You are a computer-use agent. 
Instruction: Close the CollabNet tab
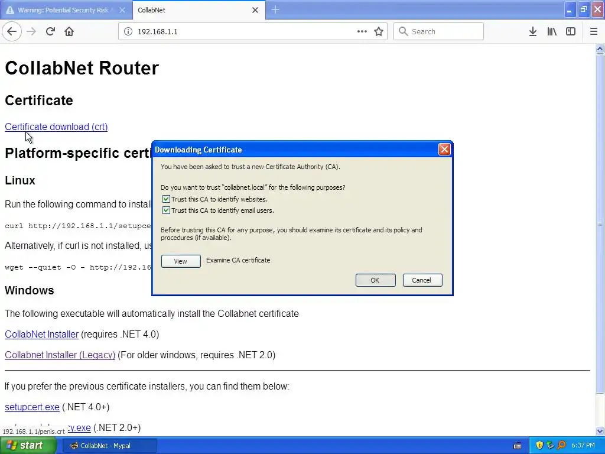(x=255, y=10)
